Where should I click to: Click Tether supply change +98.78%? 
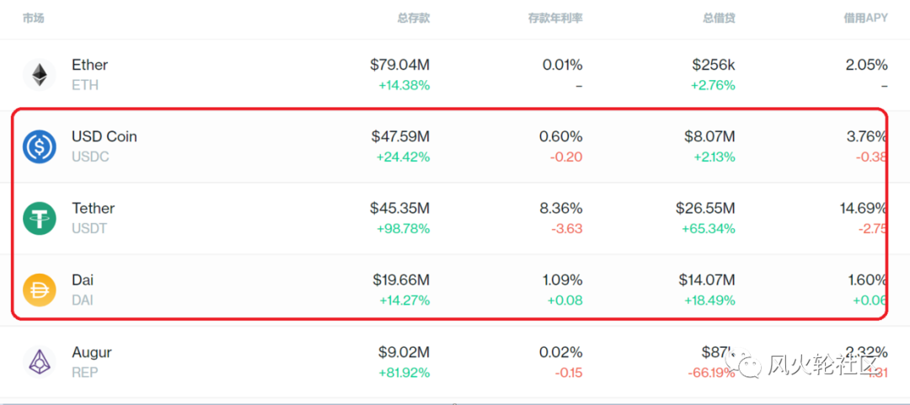point(404,229)
